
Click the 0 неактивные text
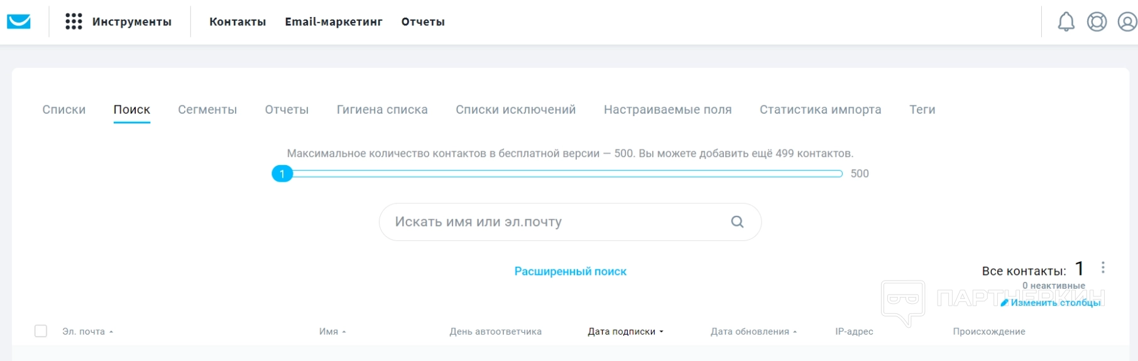pos(1054,286)
